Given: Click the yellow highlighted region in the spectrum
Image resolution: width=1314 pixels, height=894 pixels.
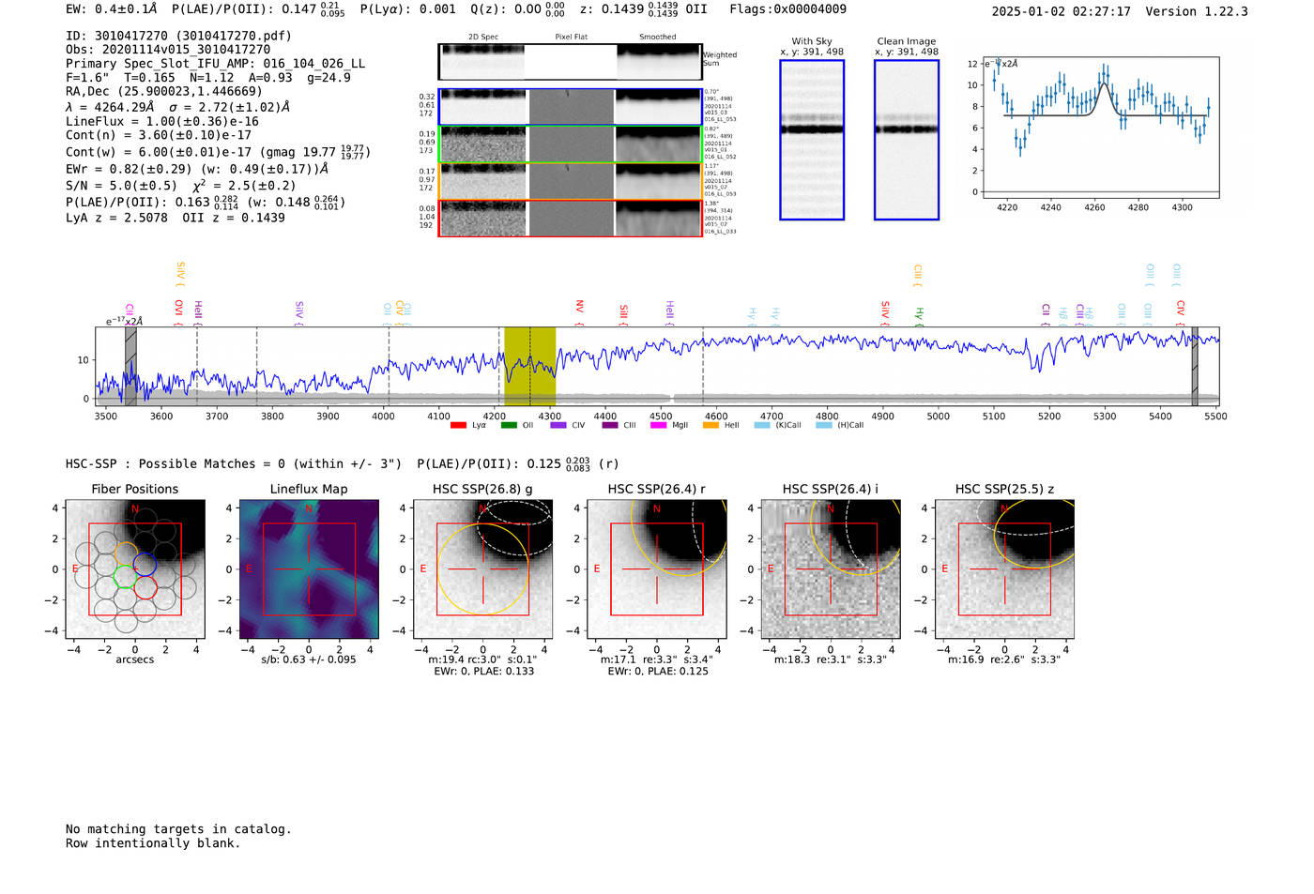Looking at the screenshot, I should (x=529, y=367).
